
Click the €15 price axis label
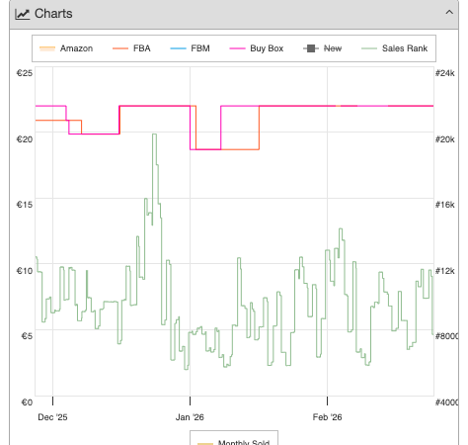(25, 205)
